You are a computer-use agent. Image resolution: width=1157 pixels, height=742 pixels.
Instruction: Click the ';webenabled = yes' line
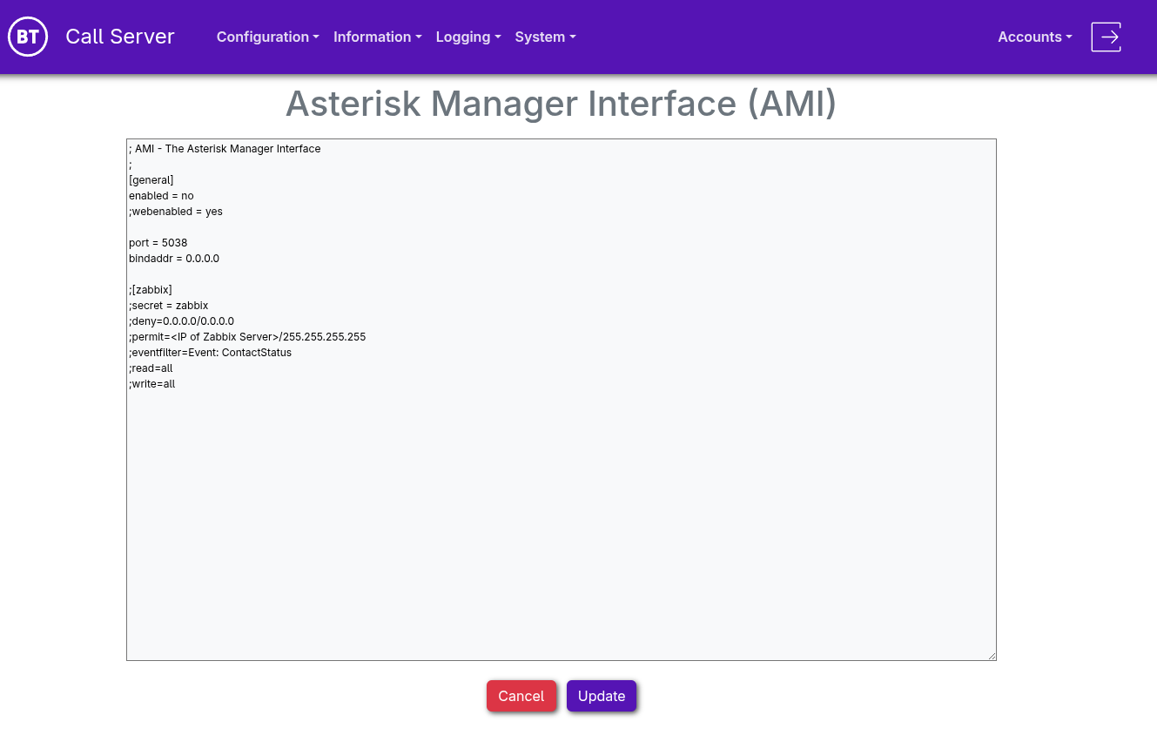point(176,212)
